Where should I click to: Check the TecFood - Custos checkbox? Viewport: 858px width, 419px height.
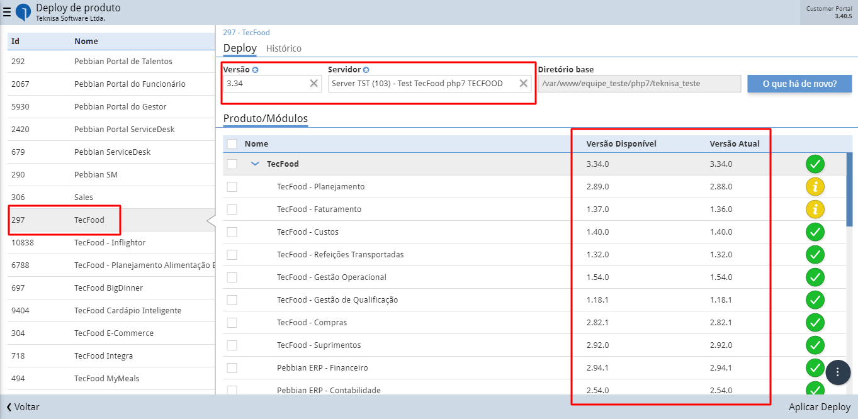(x=232, y=232)
